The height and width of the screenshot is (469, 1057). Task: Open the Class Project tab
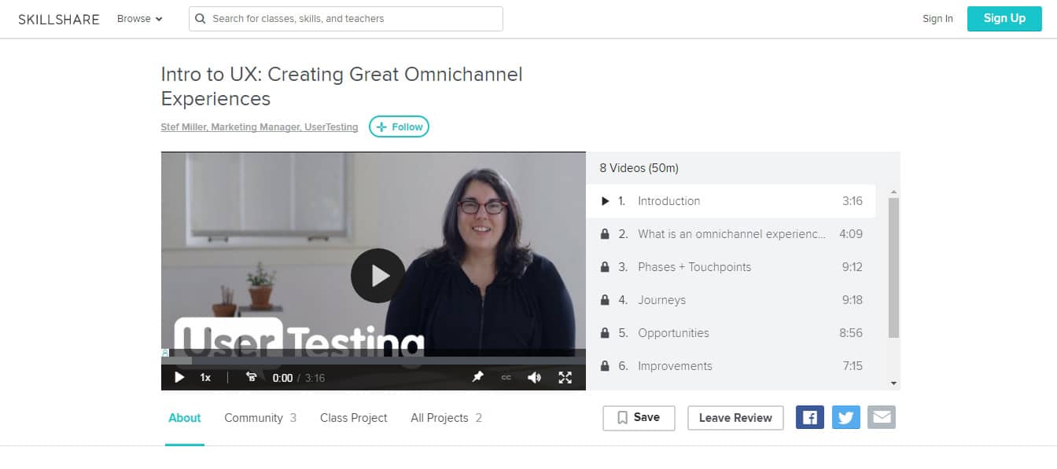353,418
